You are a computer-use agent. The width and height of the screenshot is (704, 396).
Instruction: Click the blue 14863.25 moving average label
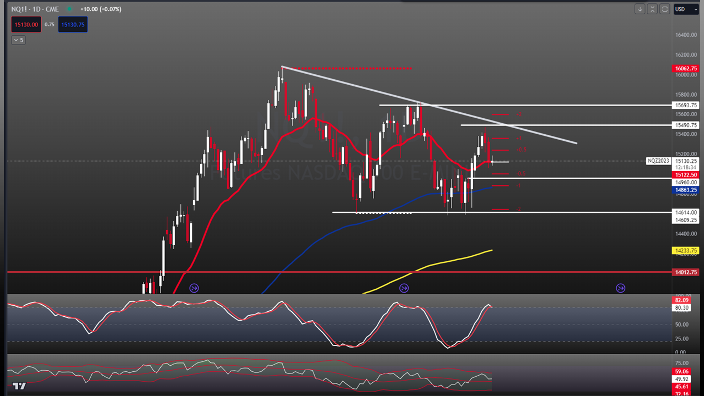[x=685, y=190]
